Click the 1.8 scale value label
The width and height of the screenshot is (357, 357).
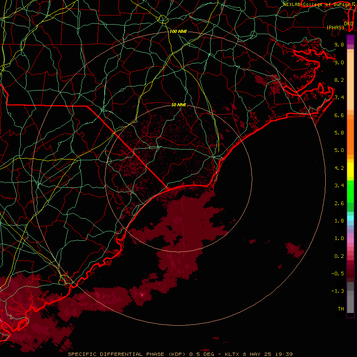coord(339,221)
